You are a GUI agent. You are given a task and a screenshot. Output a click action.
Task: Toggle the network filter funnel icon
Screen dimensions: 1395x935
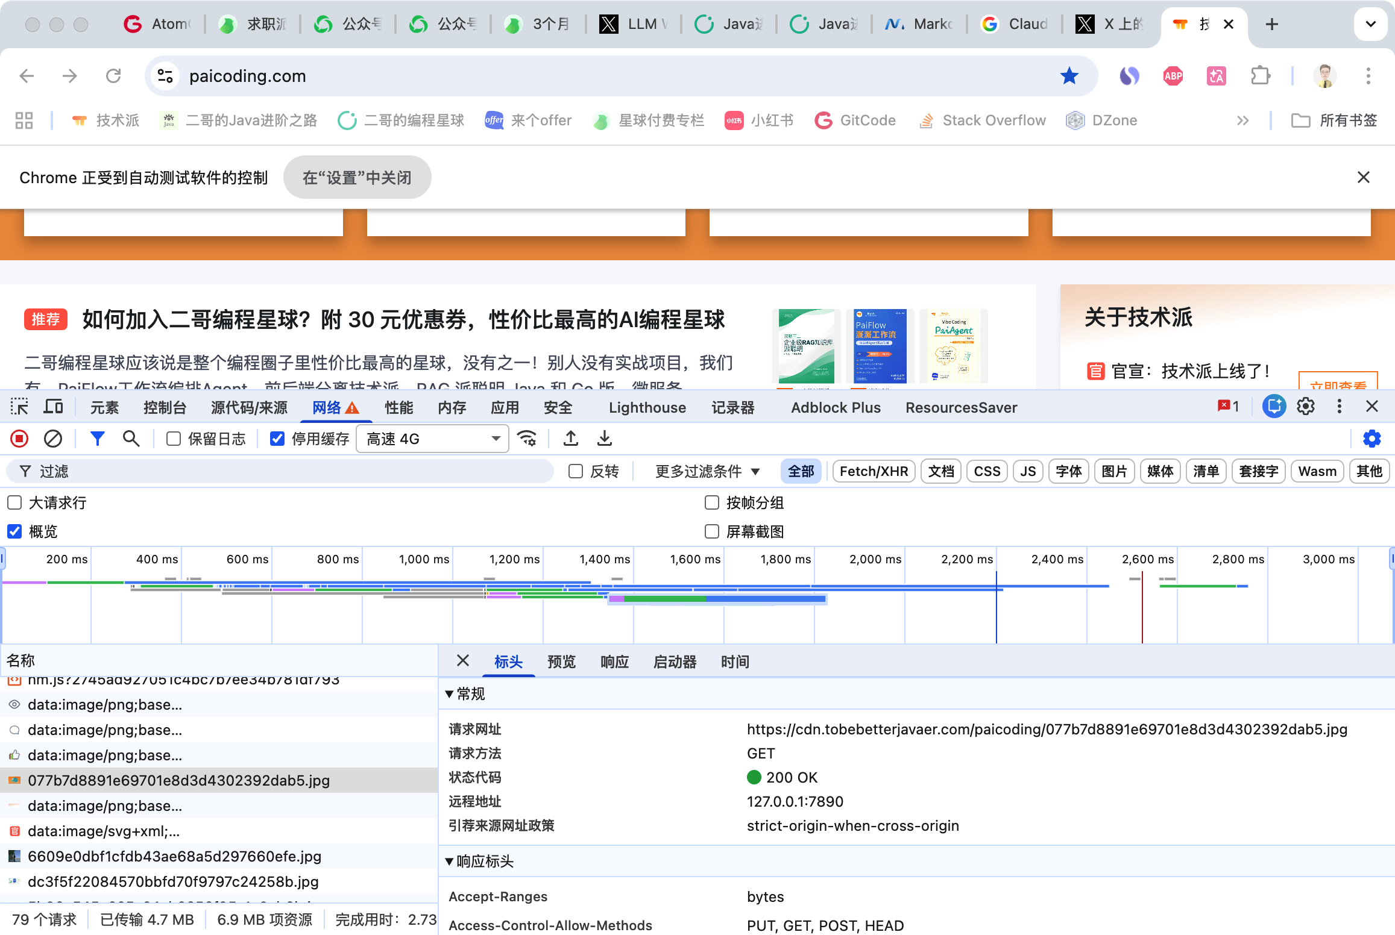97,439
